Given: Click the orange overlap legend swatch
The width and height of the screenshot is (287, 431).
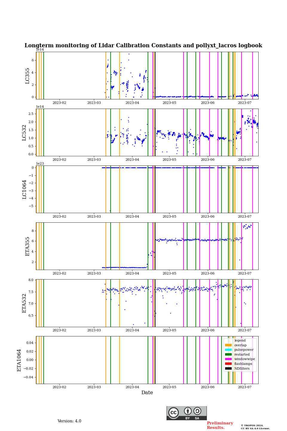Looking at the screenshot, I should (228, 345).
